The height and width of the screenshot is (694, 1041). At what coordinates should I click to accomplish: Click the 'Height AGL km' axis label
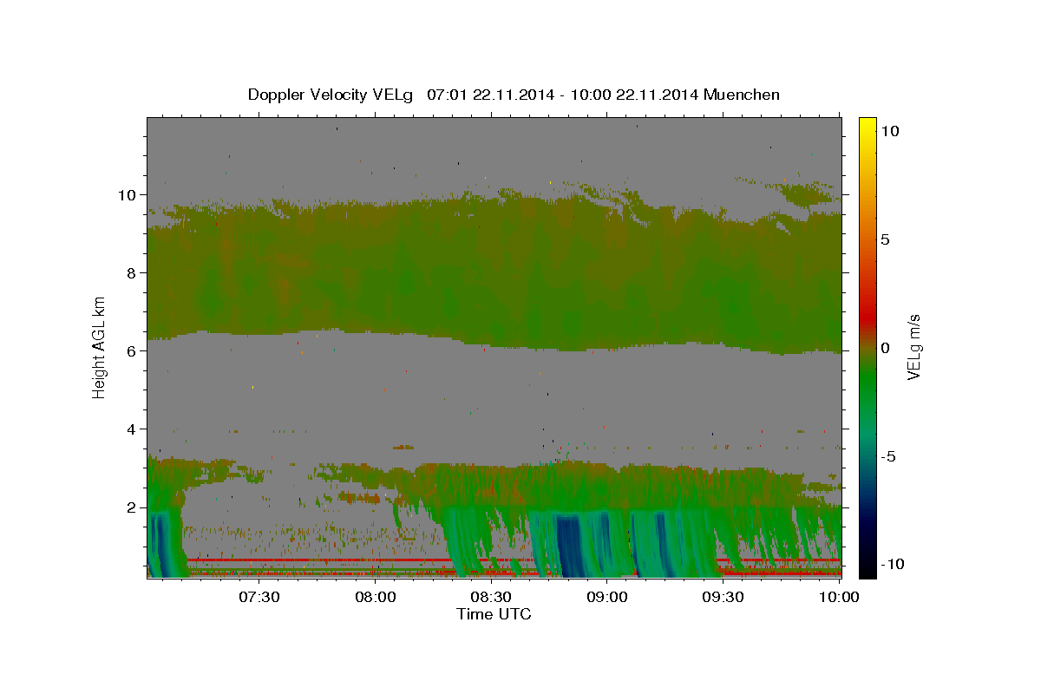click(100, 346)
